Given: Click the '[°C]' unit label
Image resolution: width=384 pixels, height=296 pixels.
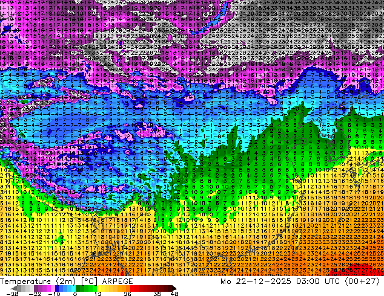Looking at the screenshot, I should (x=89, y=282).
